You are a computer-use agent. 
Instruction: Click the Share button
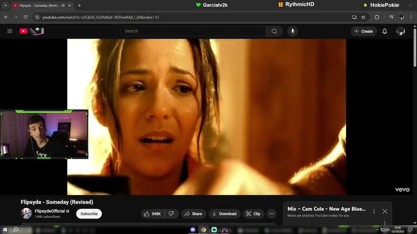(x=194, y=214)
